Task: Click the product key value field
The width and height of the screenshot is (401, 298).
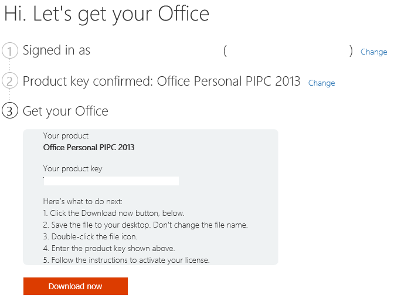Action: tap(111, 181)
